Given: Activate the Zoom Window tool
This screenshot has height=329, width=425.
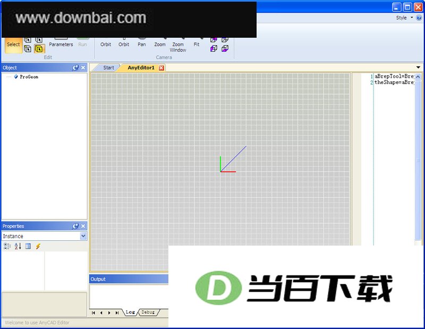Looking at the screenshot, I should 178,47.
